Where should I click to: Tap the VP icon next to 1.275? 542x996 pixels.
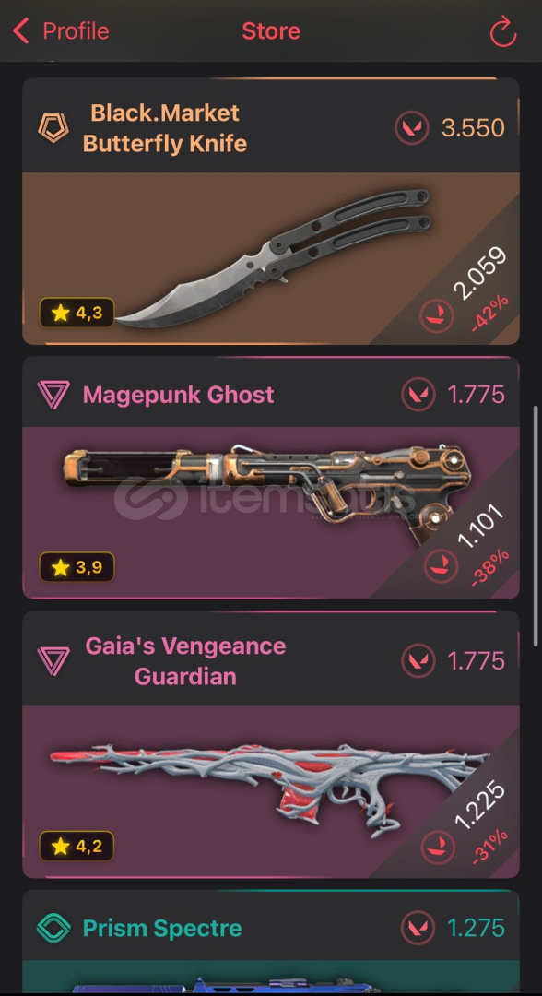[418, 928]
